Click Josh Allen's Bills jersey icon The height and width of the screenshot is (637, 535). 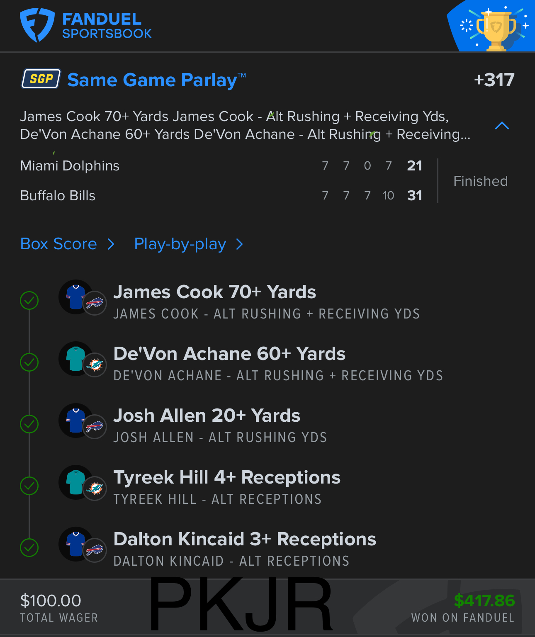[76, 421]
